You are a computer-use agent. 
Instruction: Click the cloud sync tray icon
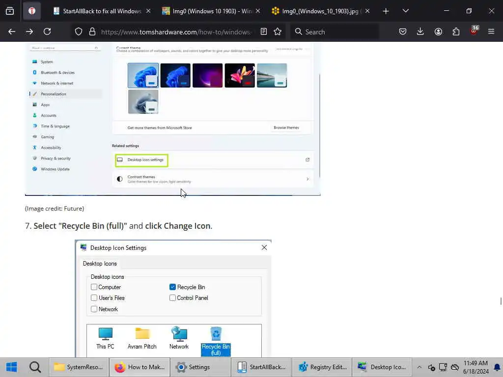point(455,367)
